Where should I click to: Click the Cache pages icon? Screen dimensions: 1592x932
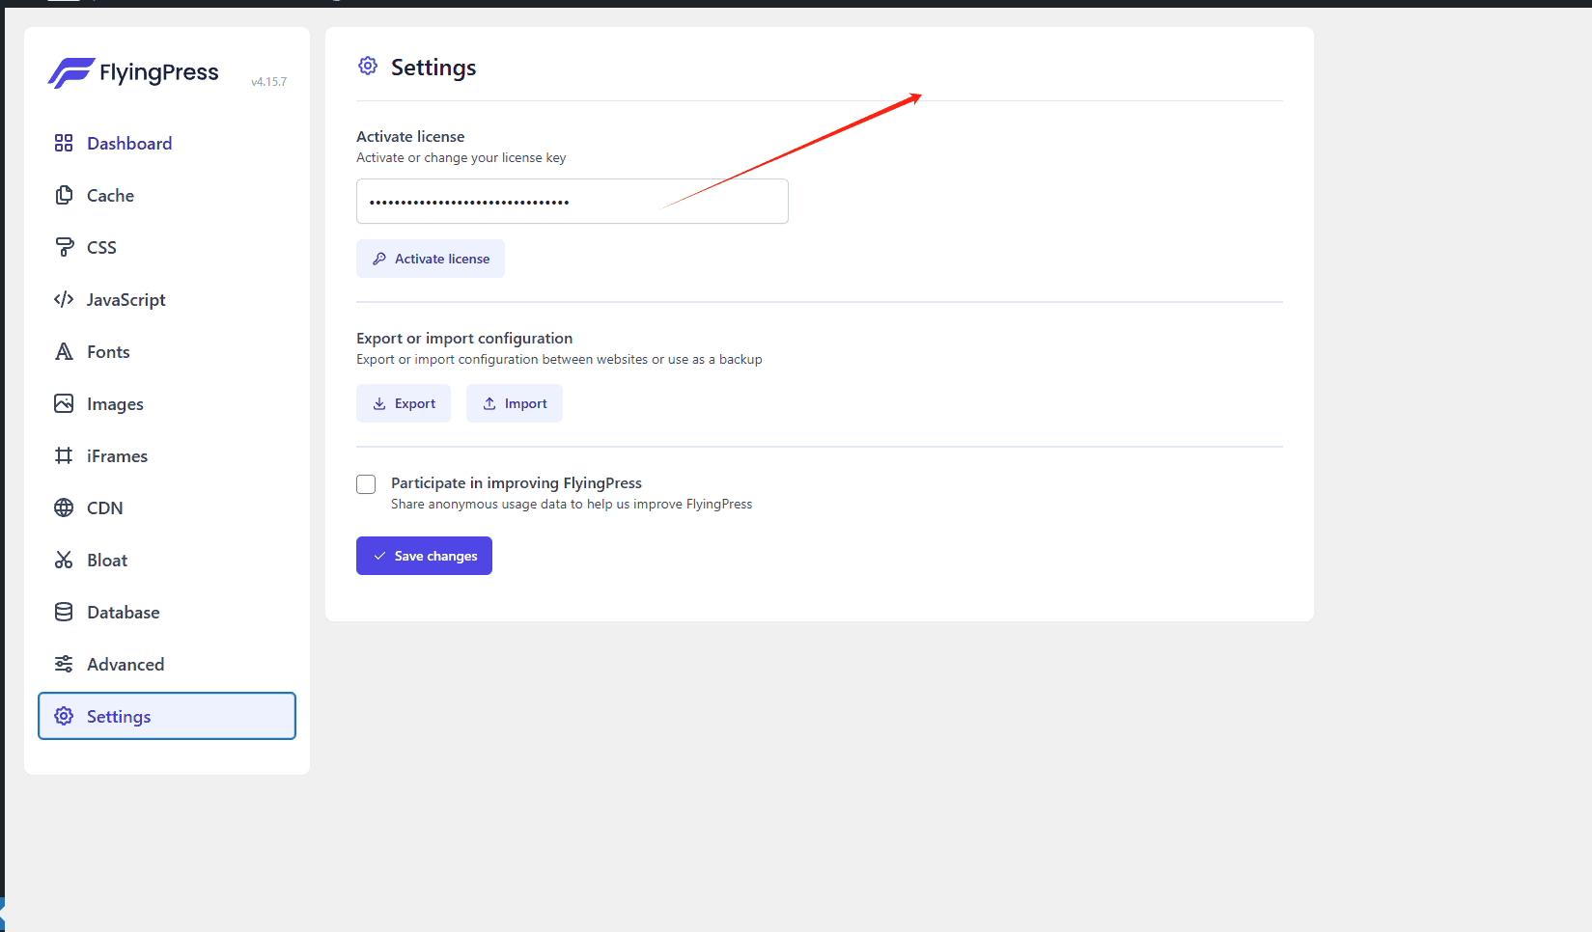pos(64,195)
